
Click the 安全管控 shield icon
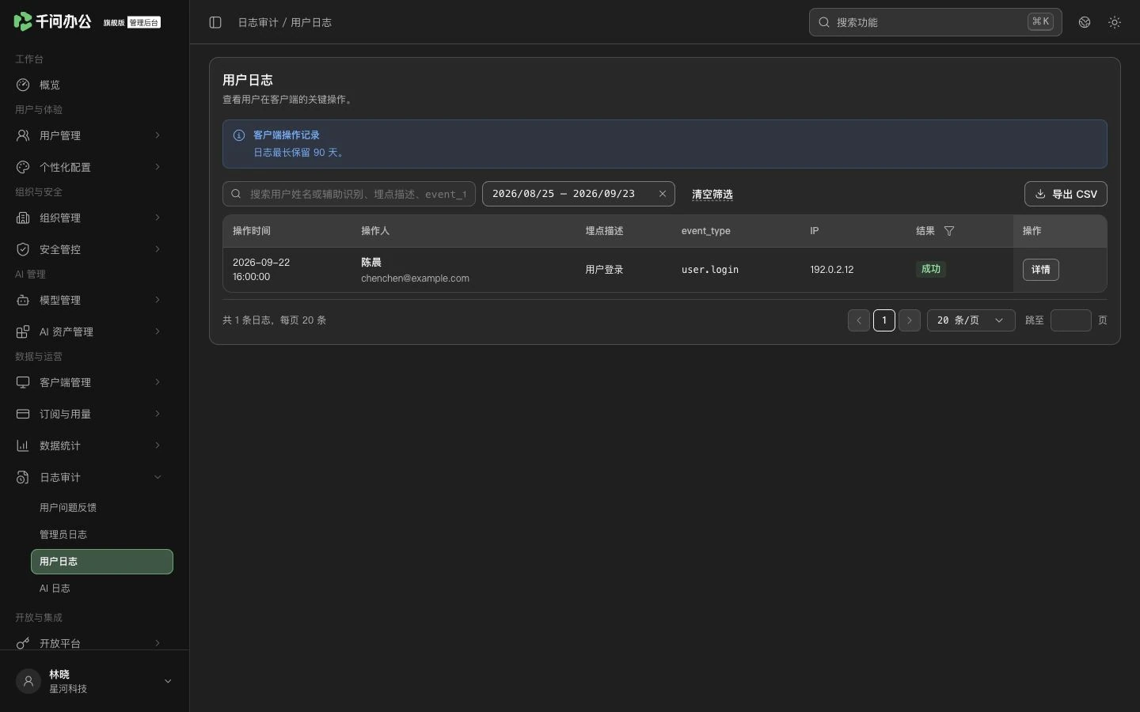point(23,249)
